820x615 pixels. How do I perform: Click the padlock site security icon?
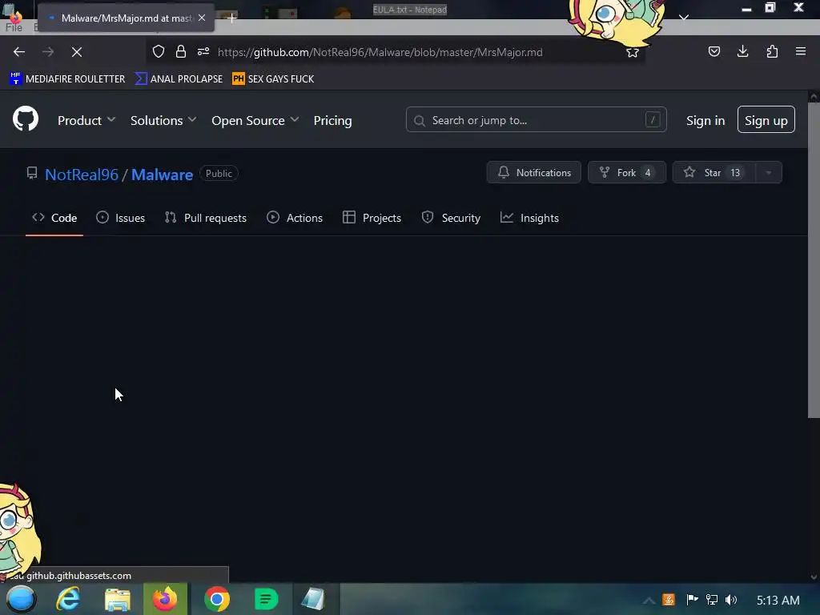181,51
